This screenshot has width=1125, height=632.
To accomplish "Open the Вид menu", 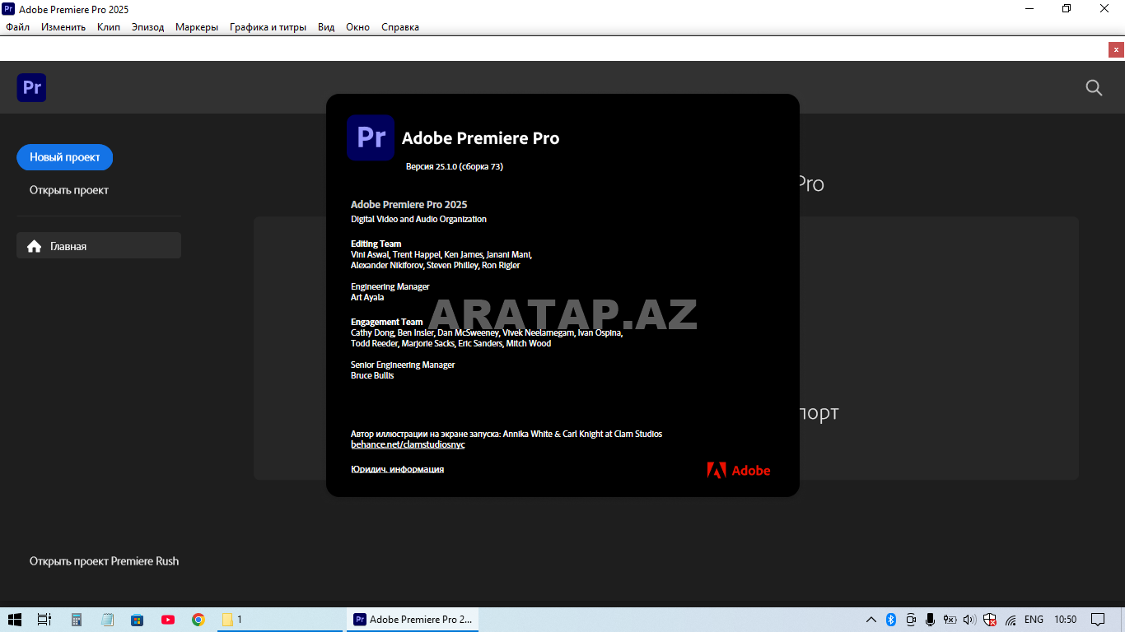I will coord(326,27).
